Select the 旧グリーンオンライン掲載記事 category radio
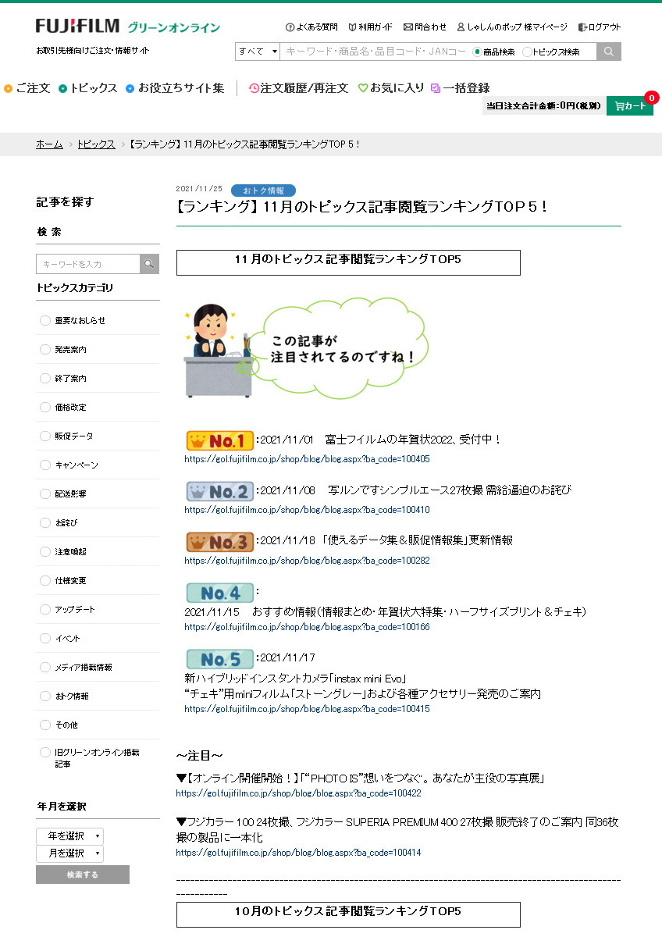The image size is (662, 937). point(44,754)
